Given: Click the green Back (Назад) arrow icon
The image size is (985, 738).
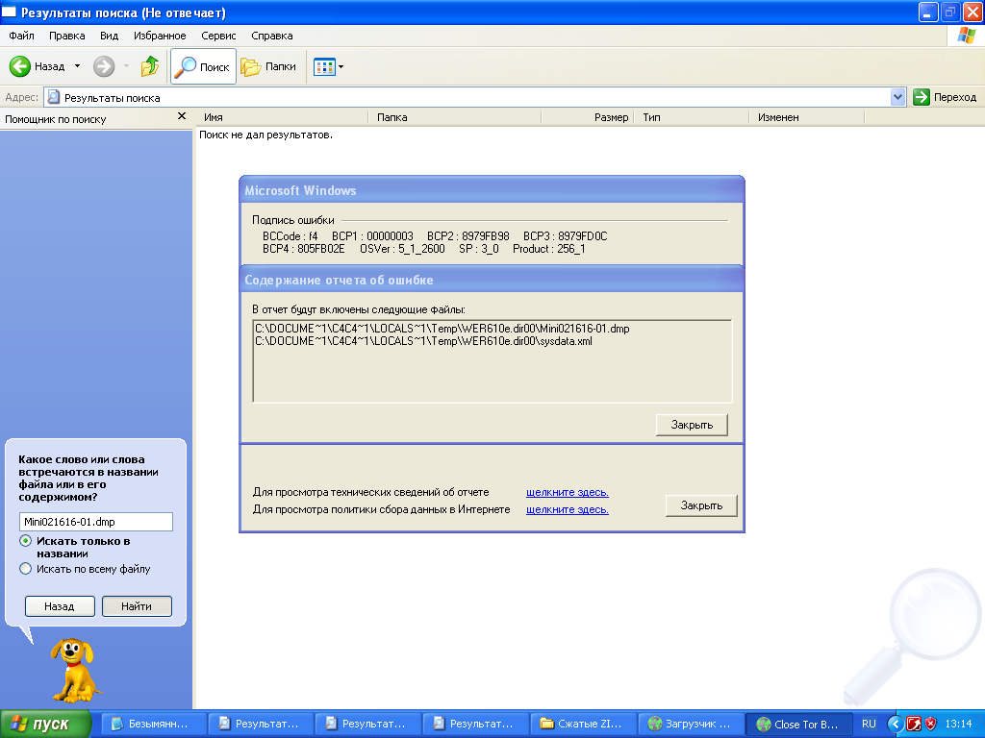Looking at the screenshot, I should pyautogui.click(x=21, y=66).
